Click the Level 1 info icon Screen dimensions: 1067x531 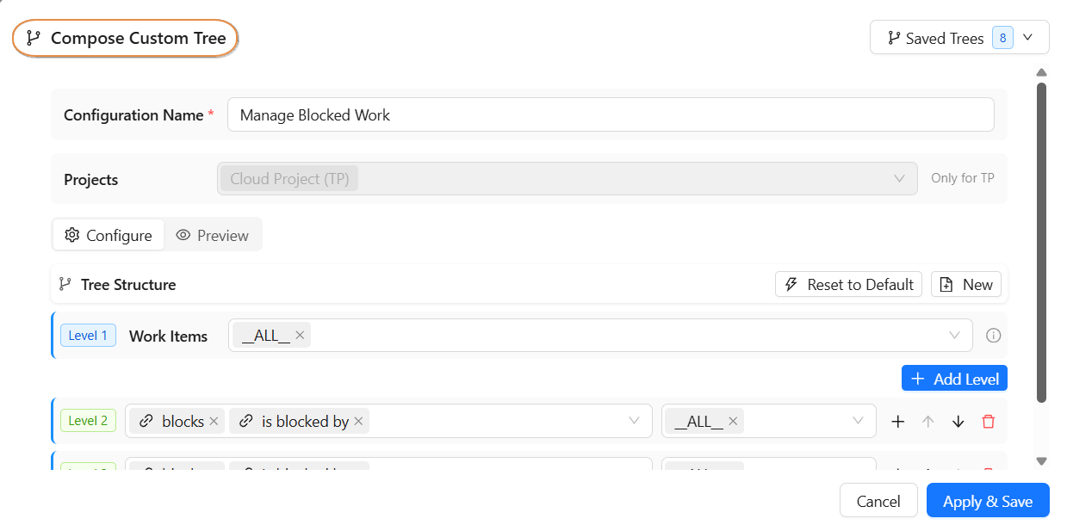[993, 336]
